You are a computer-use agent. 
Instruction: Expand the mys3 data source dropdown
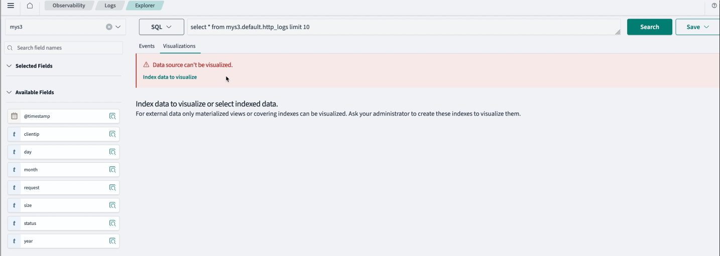(118, 27)
